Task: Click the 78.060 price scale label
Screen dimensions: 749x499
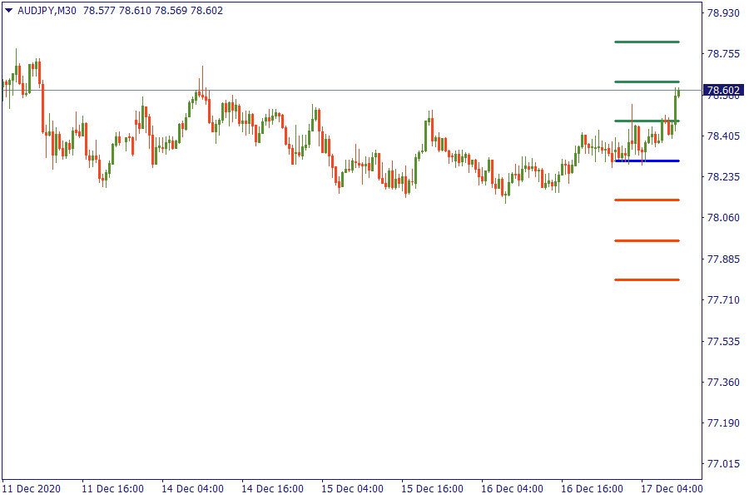Action: pos(722,218)
